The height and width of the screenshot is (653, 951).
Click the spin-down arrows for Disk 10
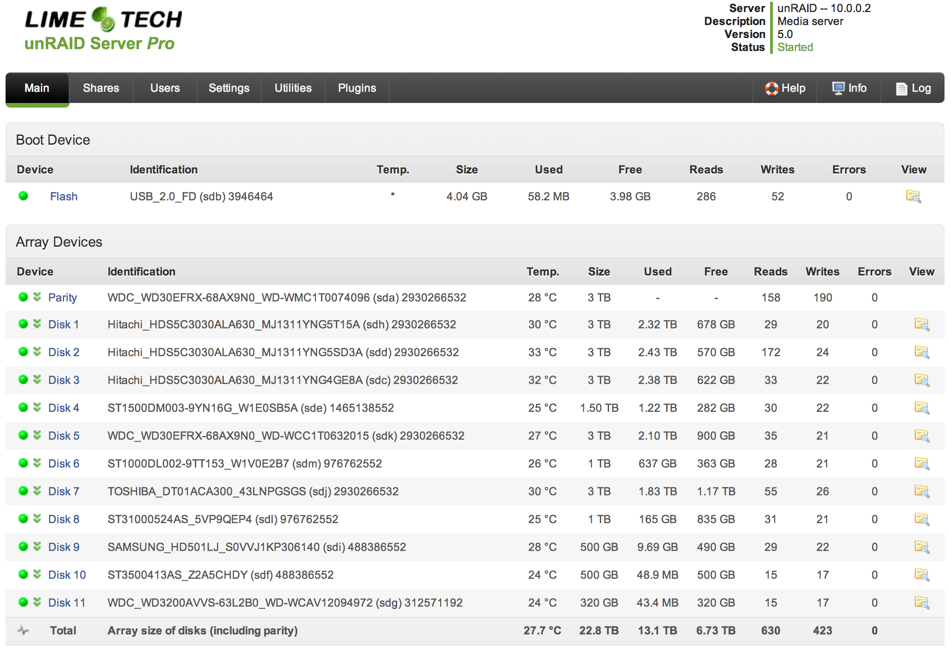(x=37, y=574)
